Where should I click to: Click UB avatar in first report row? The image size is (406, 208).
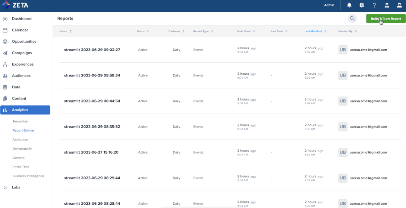click(x=343, y=50)
